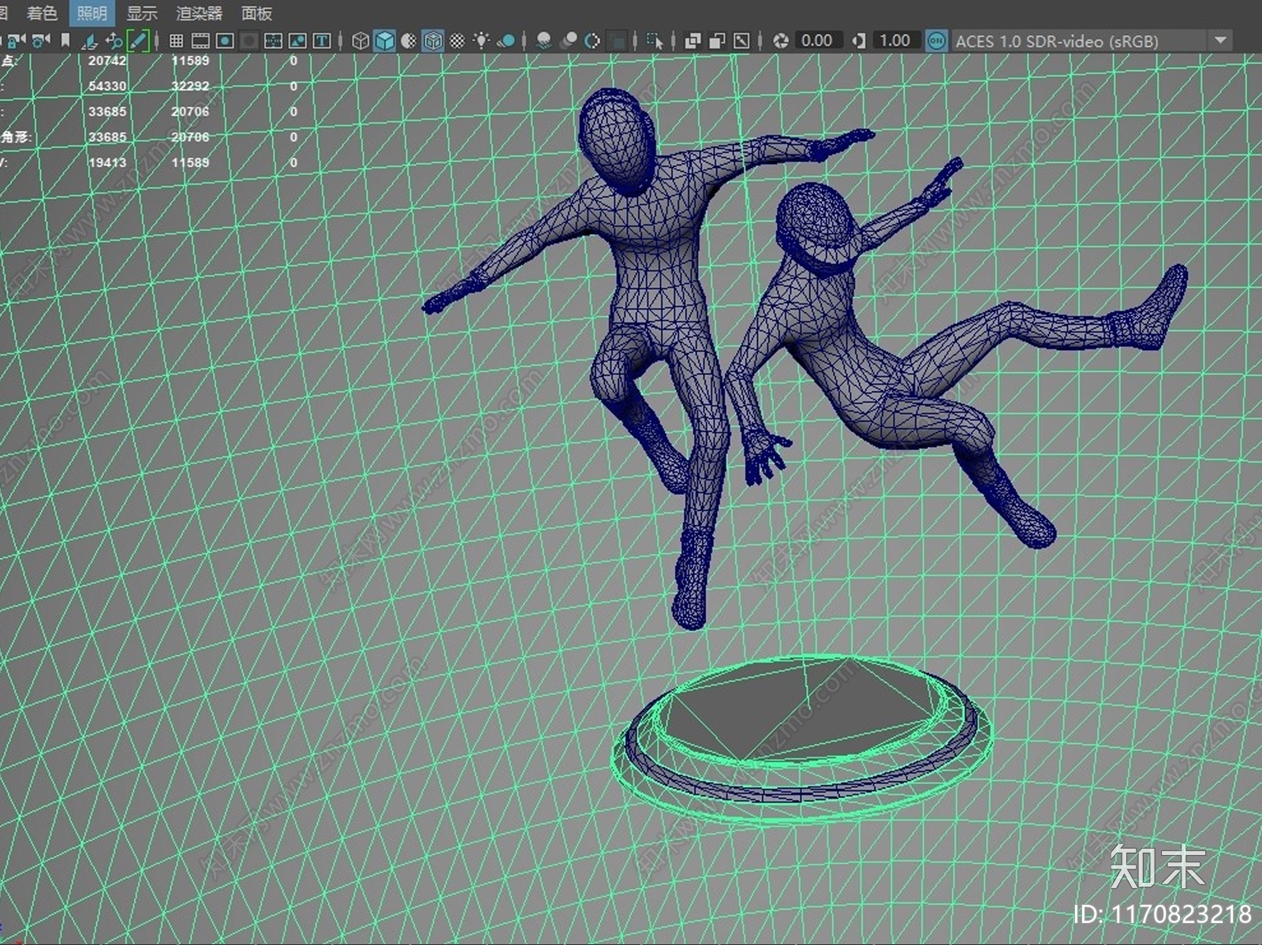1262x945 pixels.
Task: Open the 着色 (Shading) menu
Action: (x=42, y=13)
